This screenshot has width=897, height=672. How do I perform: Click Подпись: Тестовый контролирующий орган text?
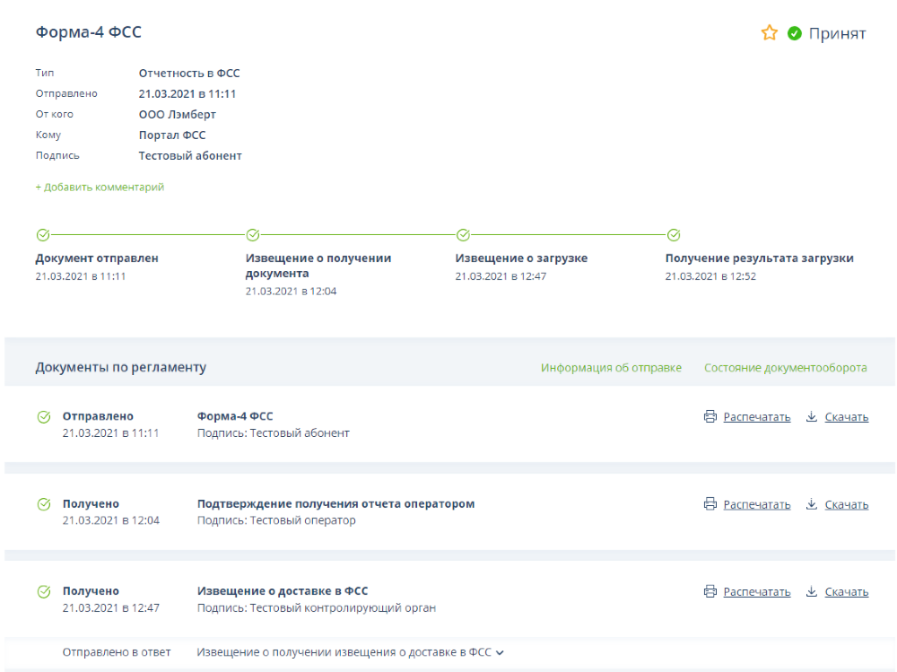coord(317,608)
